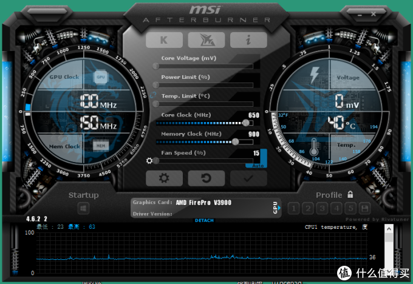Click the CPU1 temperature graph area

(202, 254)
